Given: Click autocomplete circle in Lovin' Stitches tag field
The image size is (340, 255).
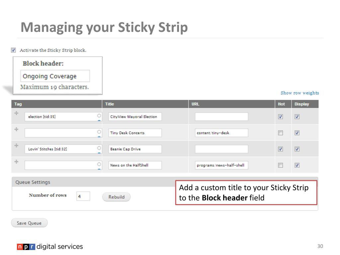Looking at the screenshot, I should point(99,148).
